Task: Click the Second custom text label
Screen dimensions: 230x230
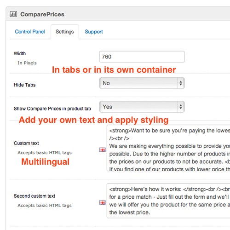Action: pos(34,196)
